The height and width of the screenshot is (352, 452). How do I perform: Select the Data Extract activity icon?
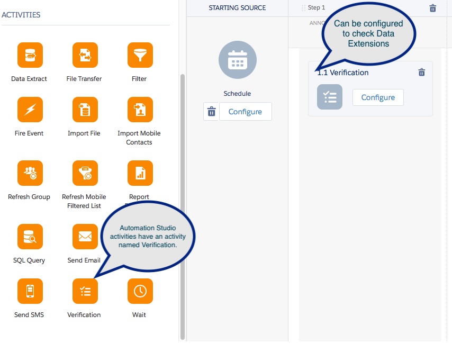tap(30, 55)
